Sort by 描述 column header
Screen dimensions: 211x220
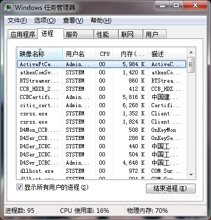tap(167, 54)
